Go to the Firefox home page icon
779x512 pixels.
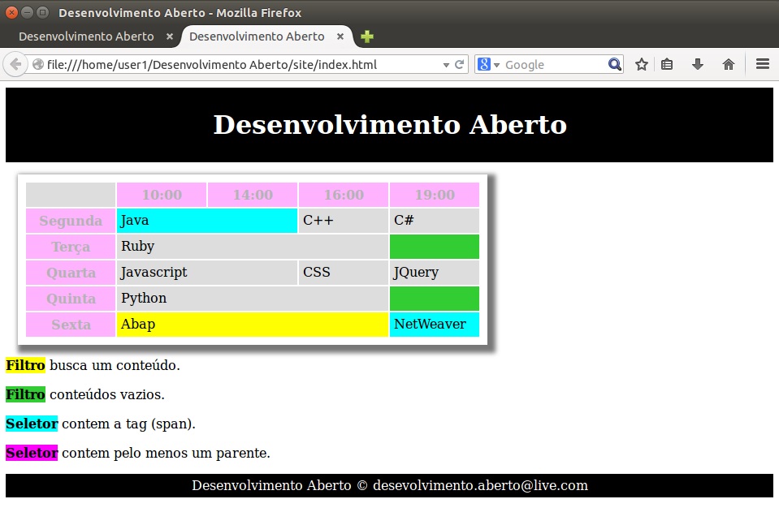pos(729,65)
